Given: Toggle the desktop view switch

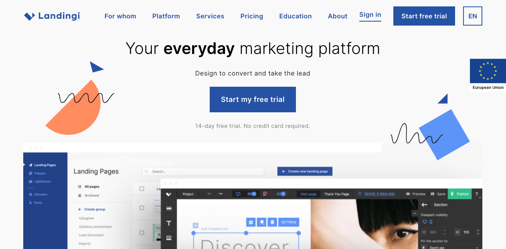Looking at the screenshot, I should tap(252, 194).
